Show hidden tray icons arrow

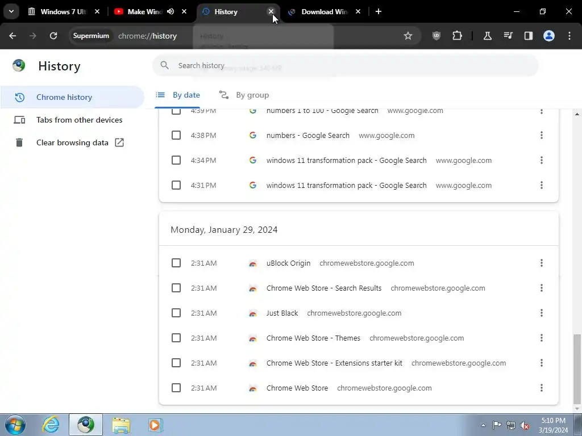tap(483, 425)
